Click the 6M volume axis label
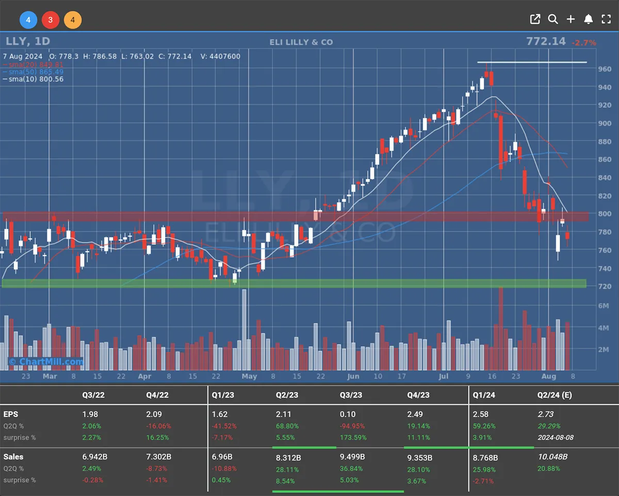The height and width of the screenshot is (496, 619). click(x=605, y=306)
